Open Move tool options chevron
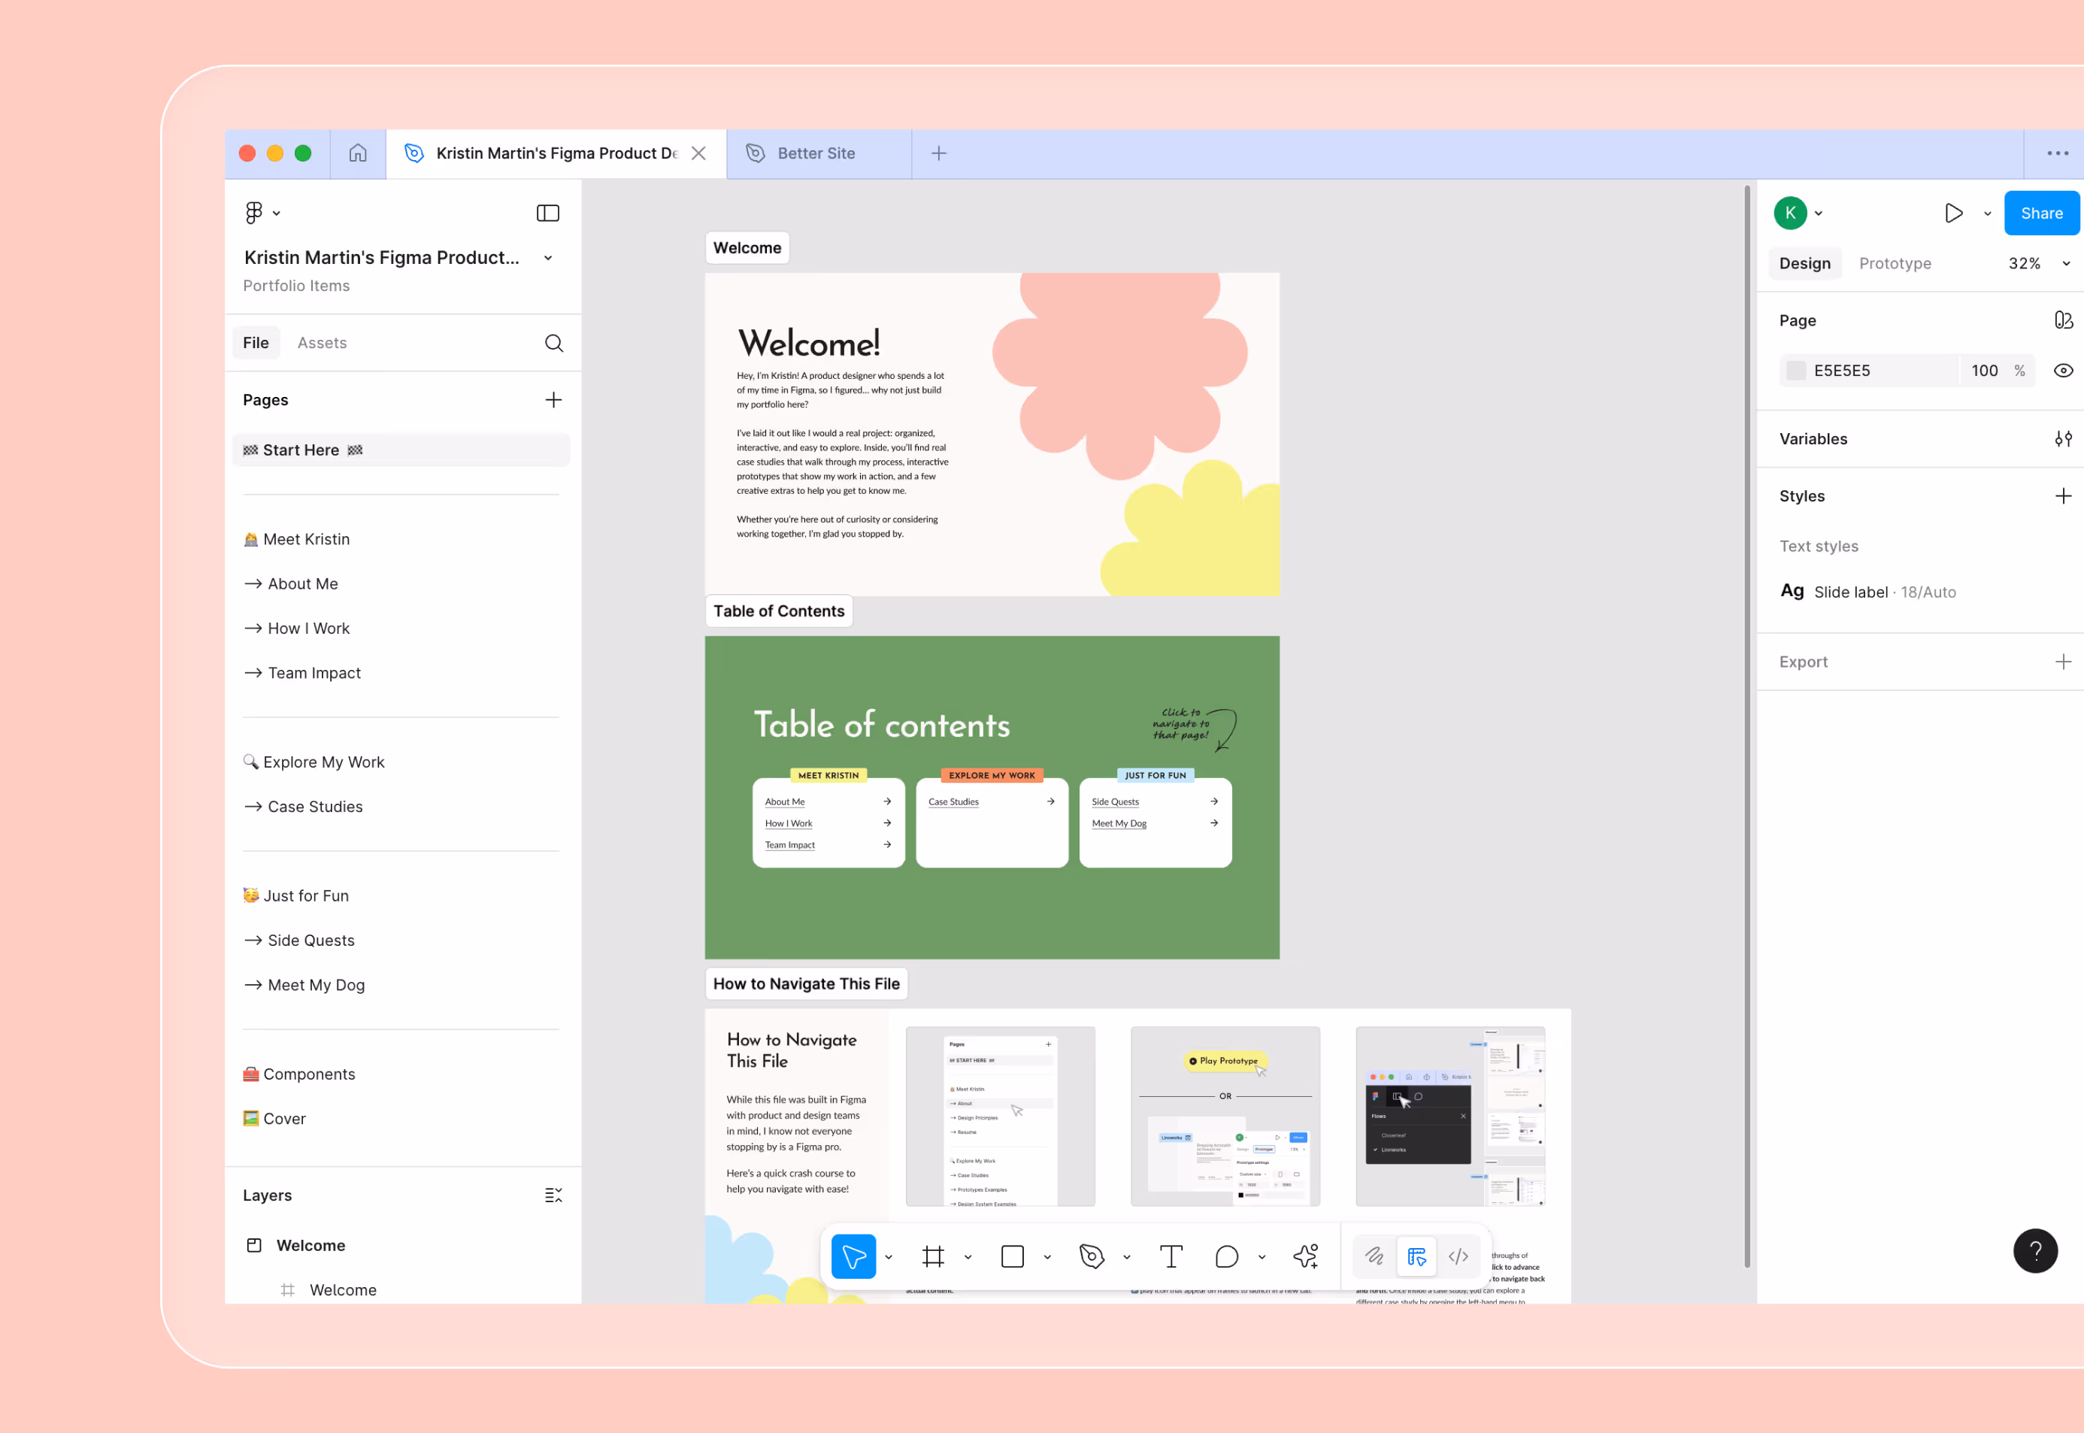 click(x=888, y=1257)
